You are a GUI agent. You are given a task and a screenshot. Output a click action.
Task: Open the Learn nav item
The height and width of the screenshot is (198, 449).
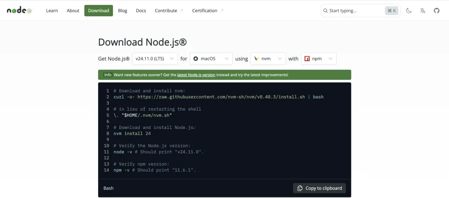coord(52,10)
